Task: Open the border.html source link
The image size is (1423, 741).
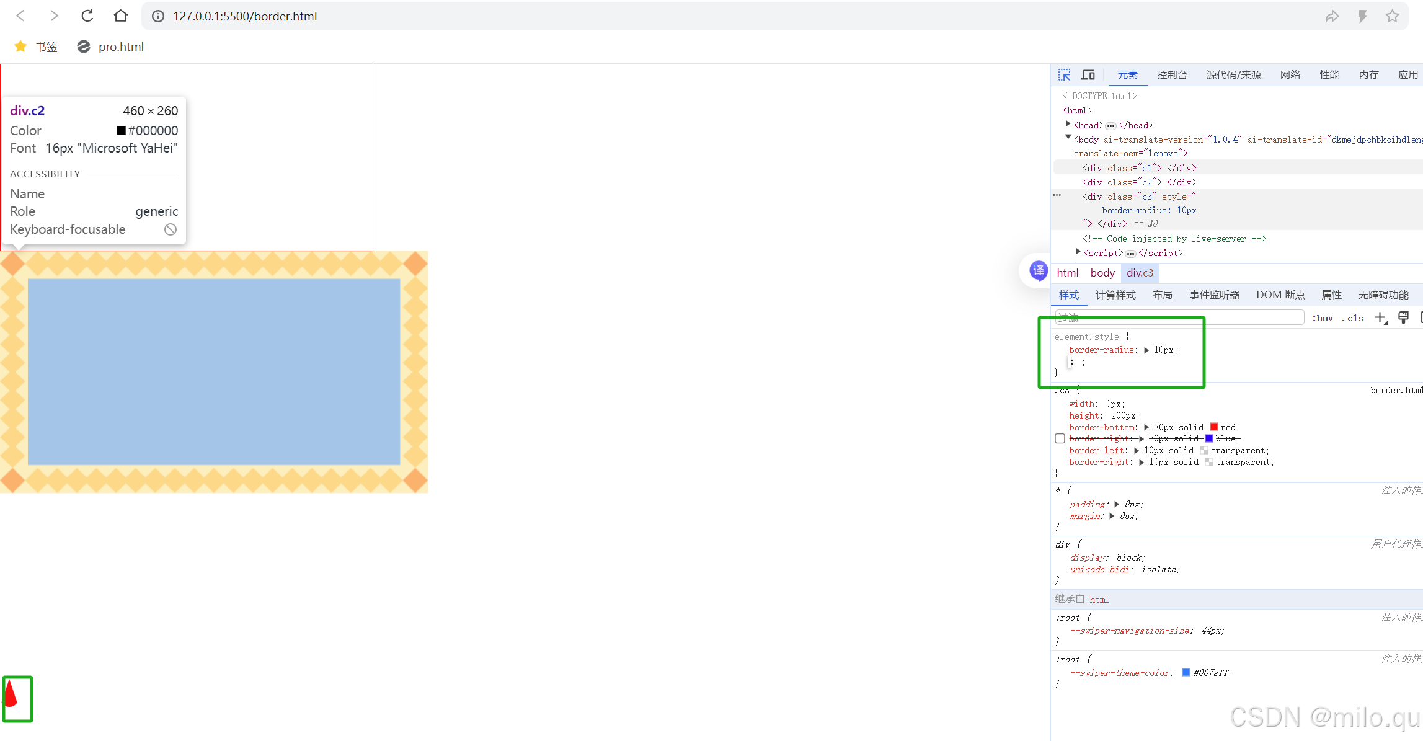Action: [x=1396, y=390]
